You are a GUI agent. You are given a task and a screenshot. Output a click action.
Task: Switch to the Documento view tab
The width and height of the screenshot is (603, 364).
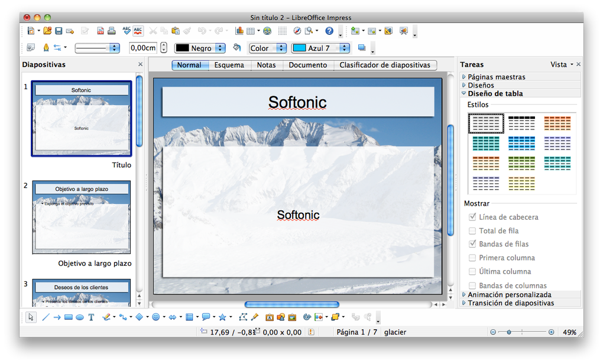[308, 65]
